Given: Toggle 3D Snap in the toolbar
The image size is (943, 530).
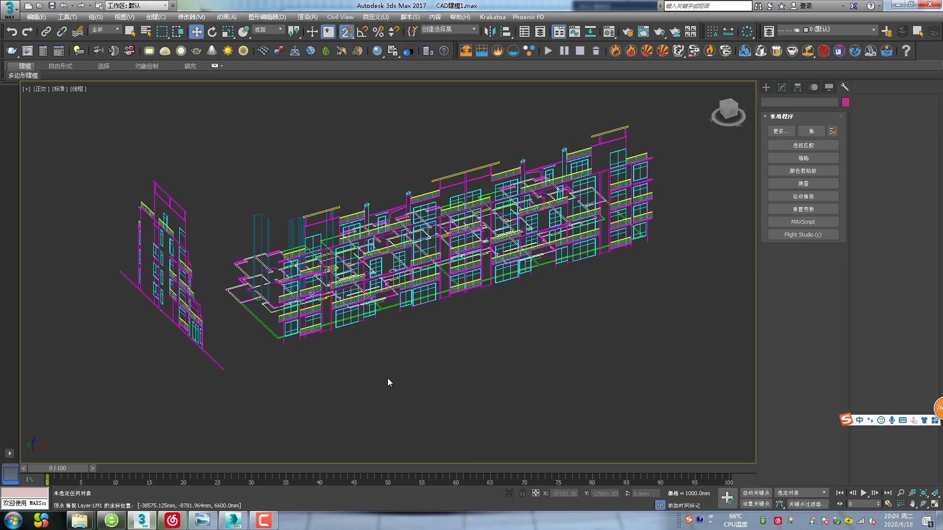Looking at the screenshot, I should (x=347, y=31).
